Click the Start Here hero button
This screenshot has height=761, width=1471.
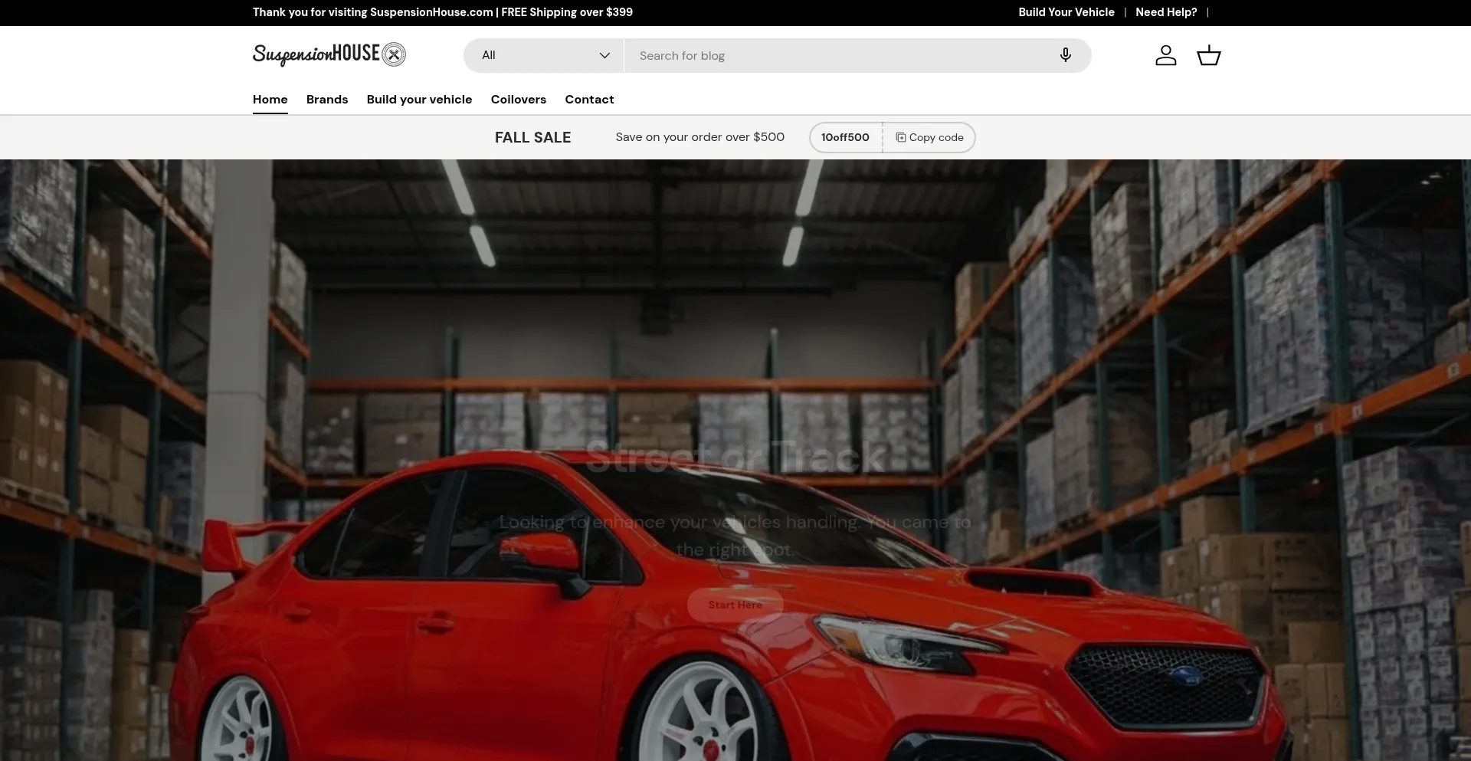pyautogui.click(x=735, y=605)
